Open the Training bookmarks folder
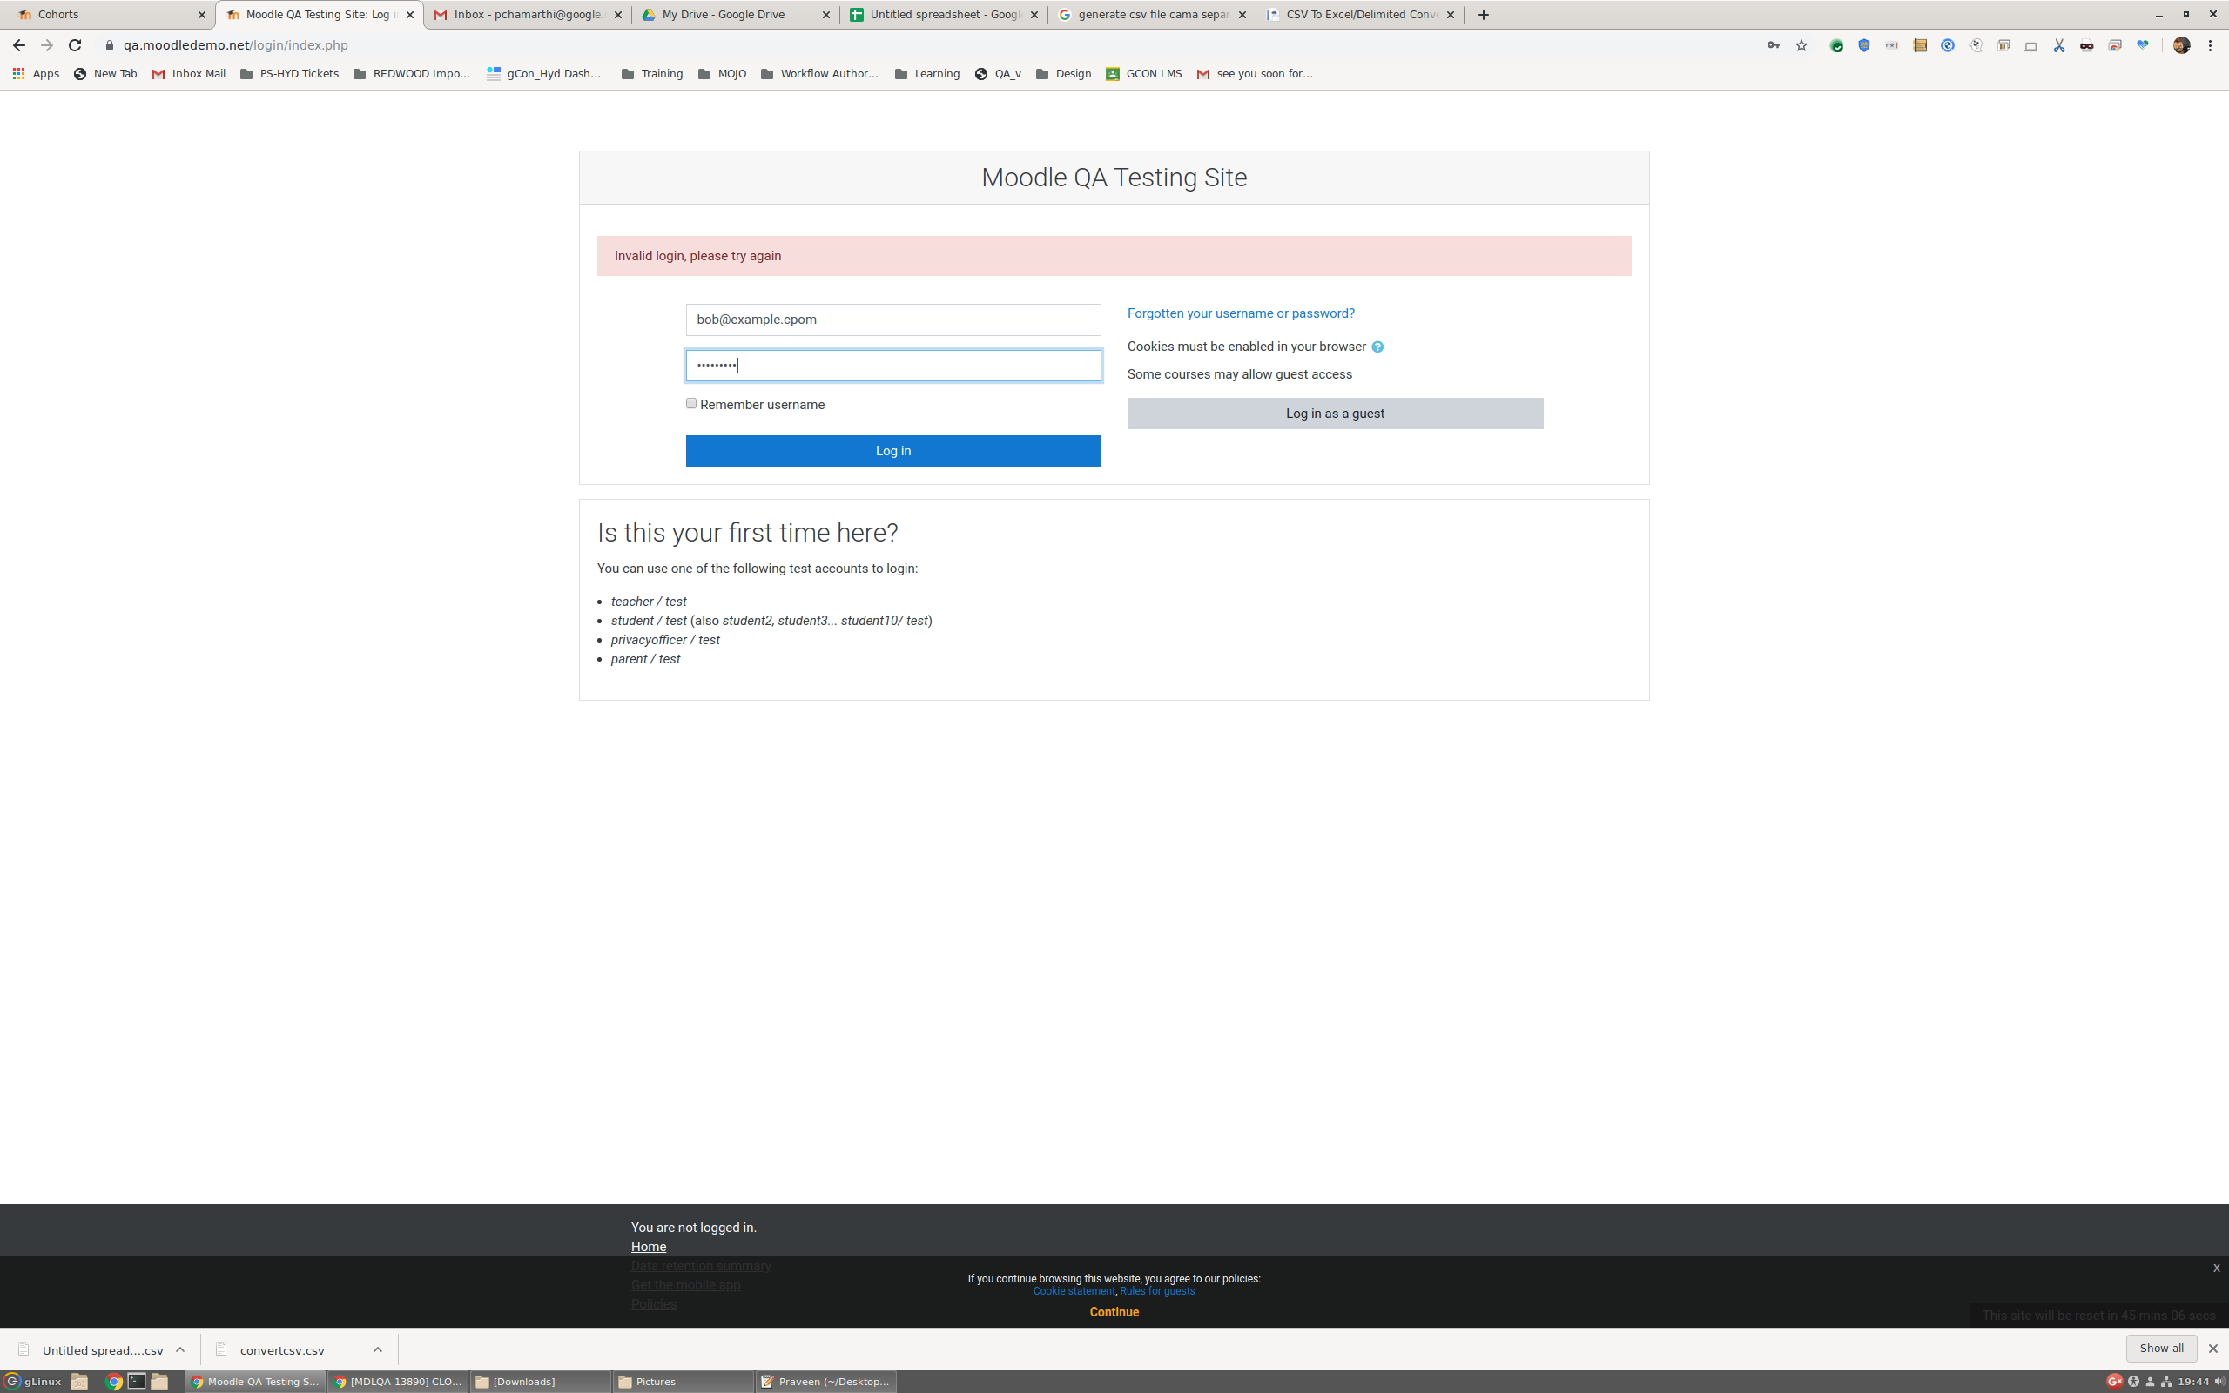Image resolution: width=2229 pixels, height=1393 pixels. point(652,74)
